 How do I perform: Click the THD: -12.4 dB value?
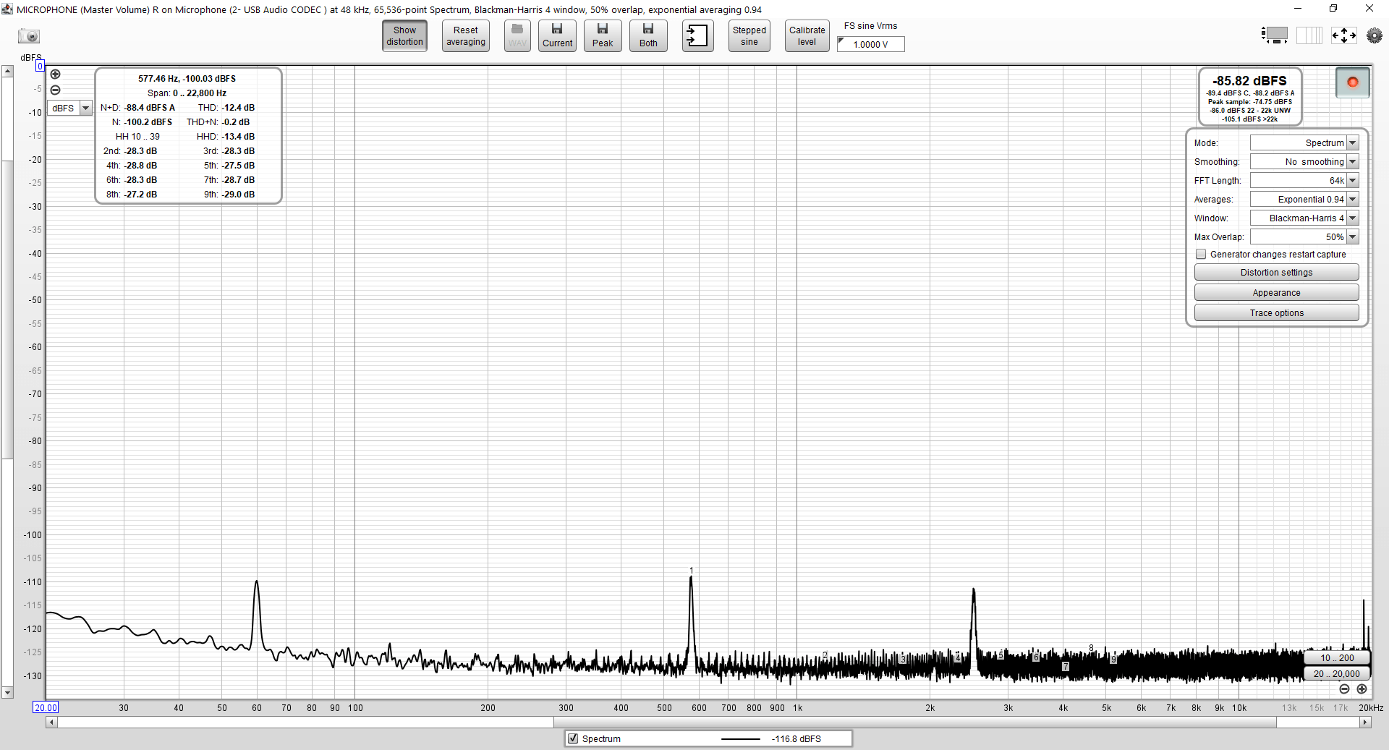[x=226, y=108]
